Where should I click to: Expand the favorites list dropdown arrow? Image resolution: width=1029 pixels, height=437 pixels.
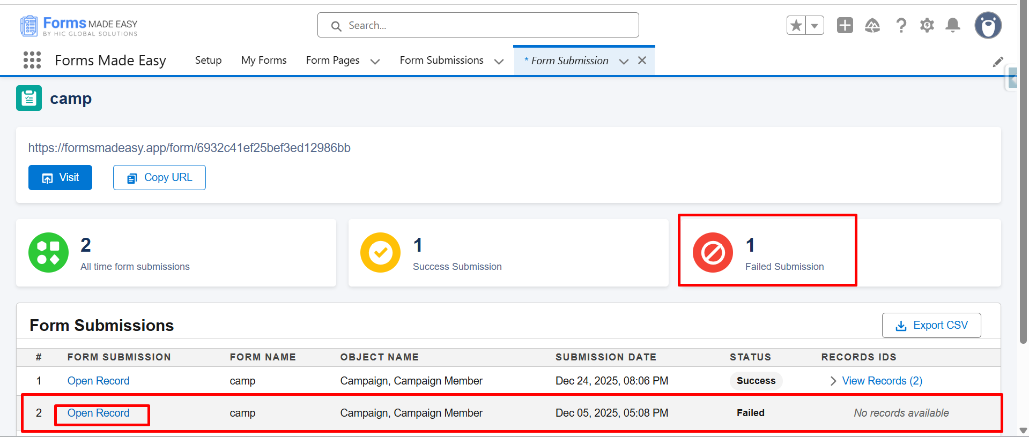[815, 25]
